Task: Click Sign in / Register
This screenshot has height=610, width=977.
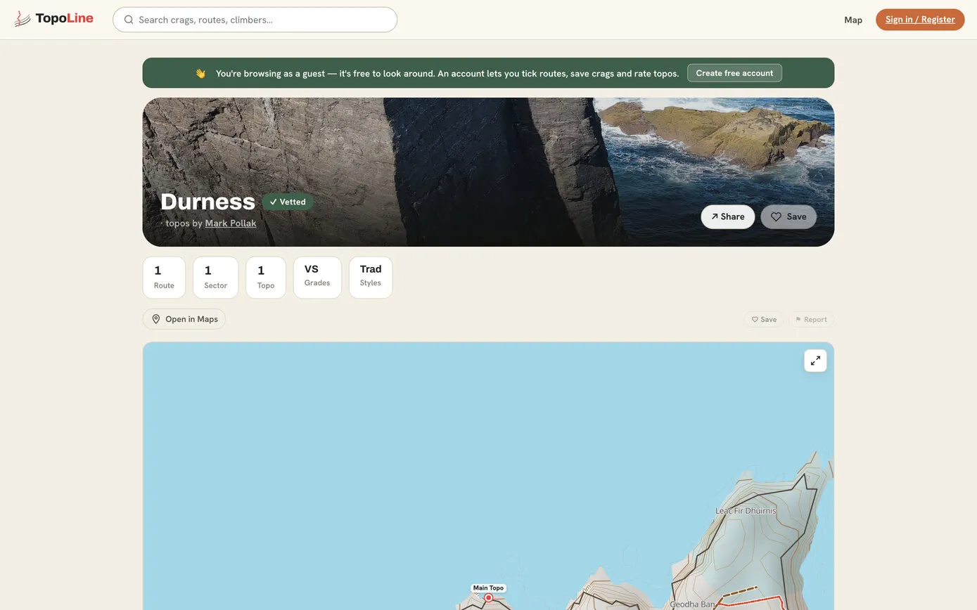Action: tap(920, 20)
